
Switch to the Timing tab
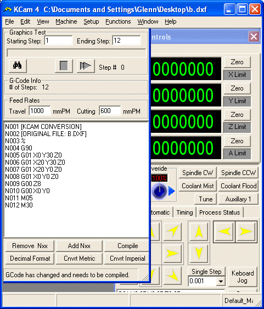184,212
